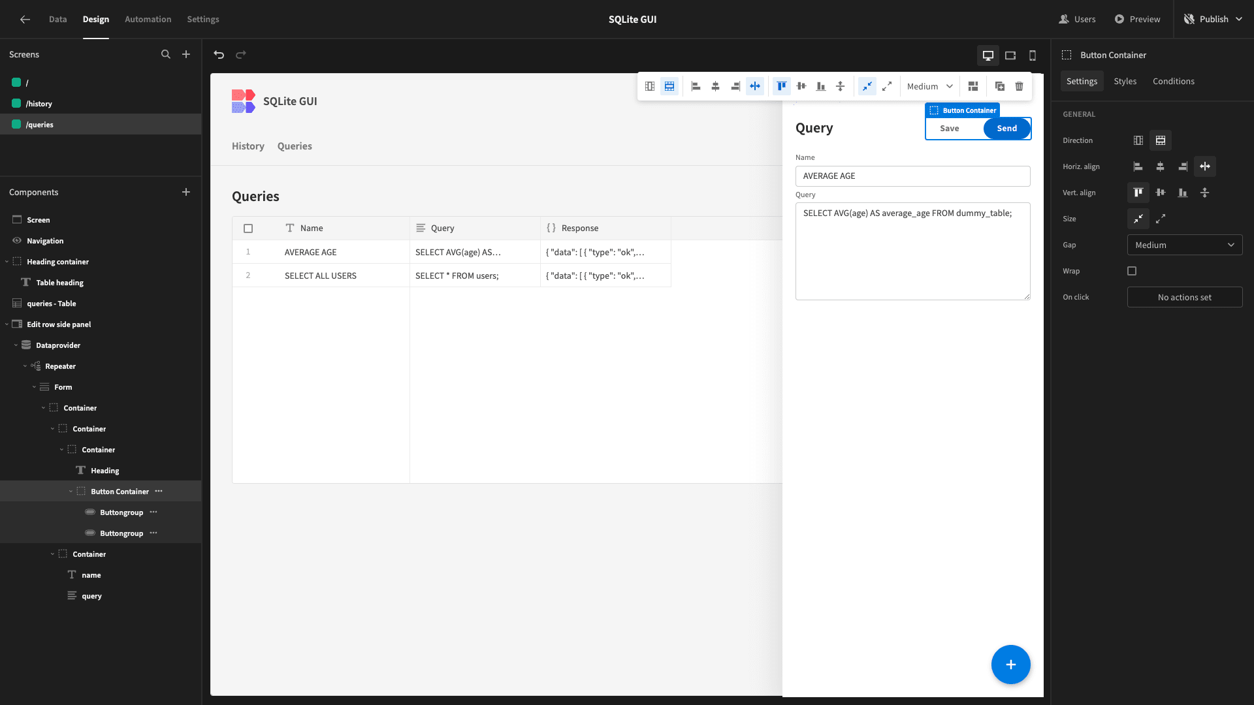The image size is (1254, 705).
Task: Collapse the Heading container tree item
Action: [x=7, y=262]
